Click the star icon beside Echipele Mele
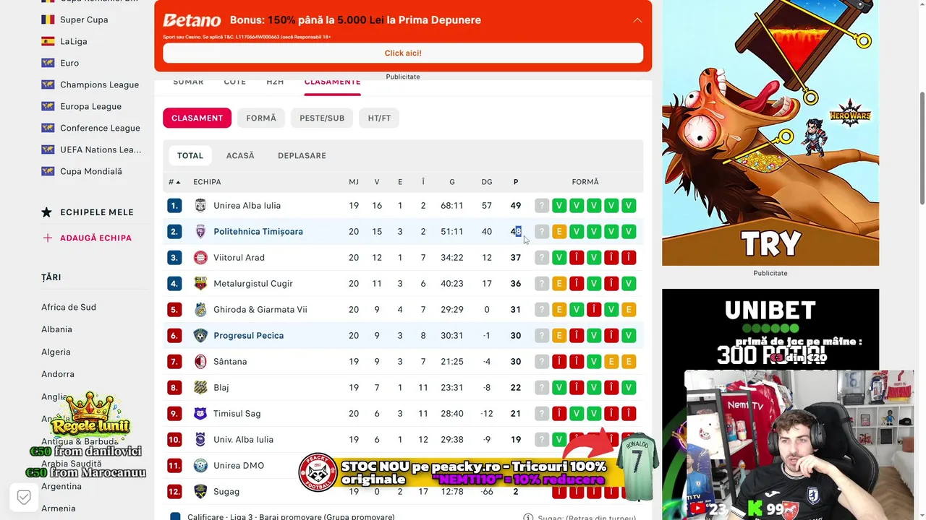Screen dimensions: 926x520 pyautogui.click(x=47, y=212)
